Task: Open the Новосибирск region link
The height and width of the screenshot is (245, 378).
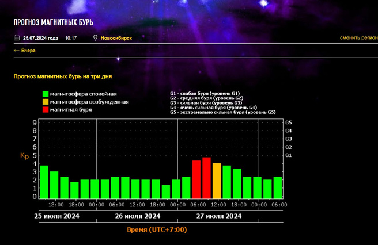Action: (x=116, y=38)
